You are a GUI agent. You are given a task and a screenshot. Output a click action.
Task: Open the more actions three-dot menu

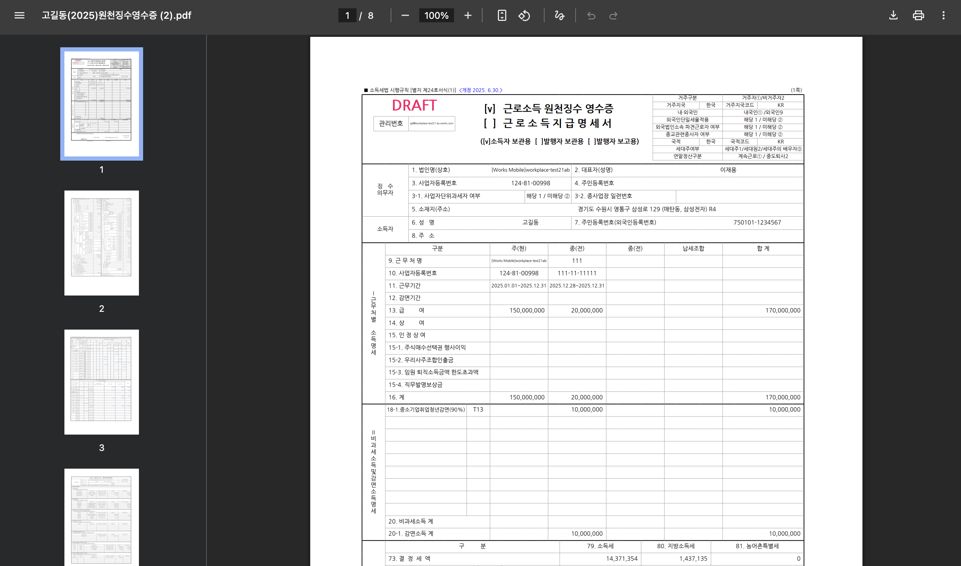point(944,16)
